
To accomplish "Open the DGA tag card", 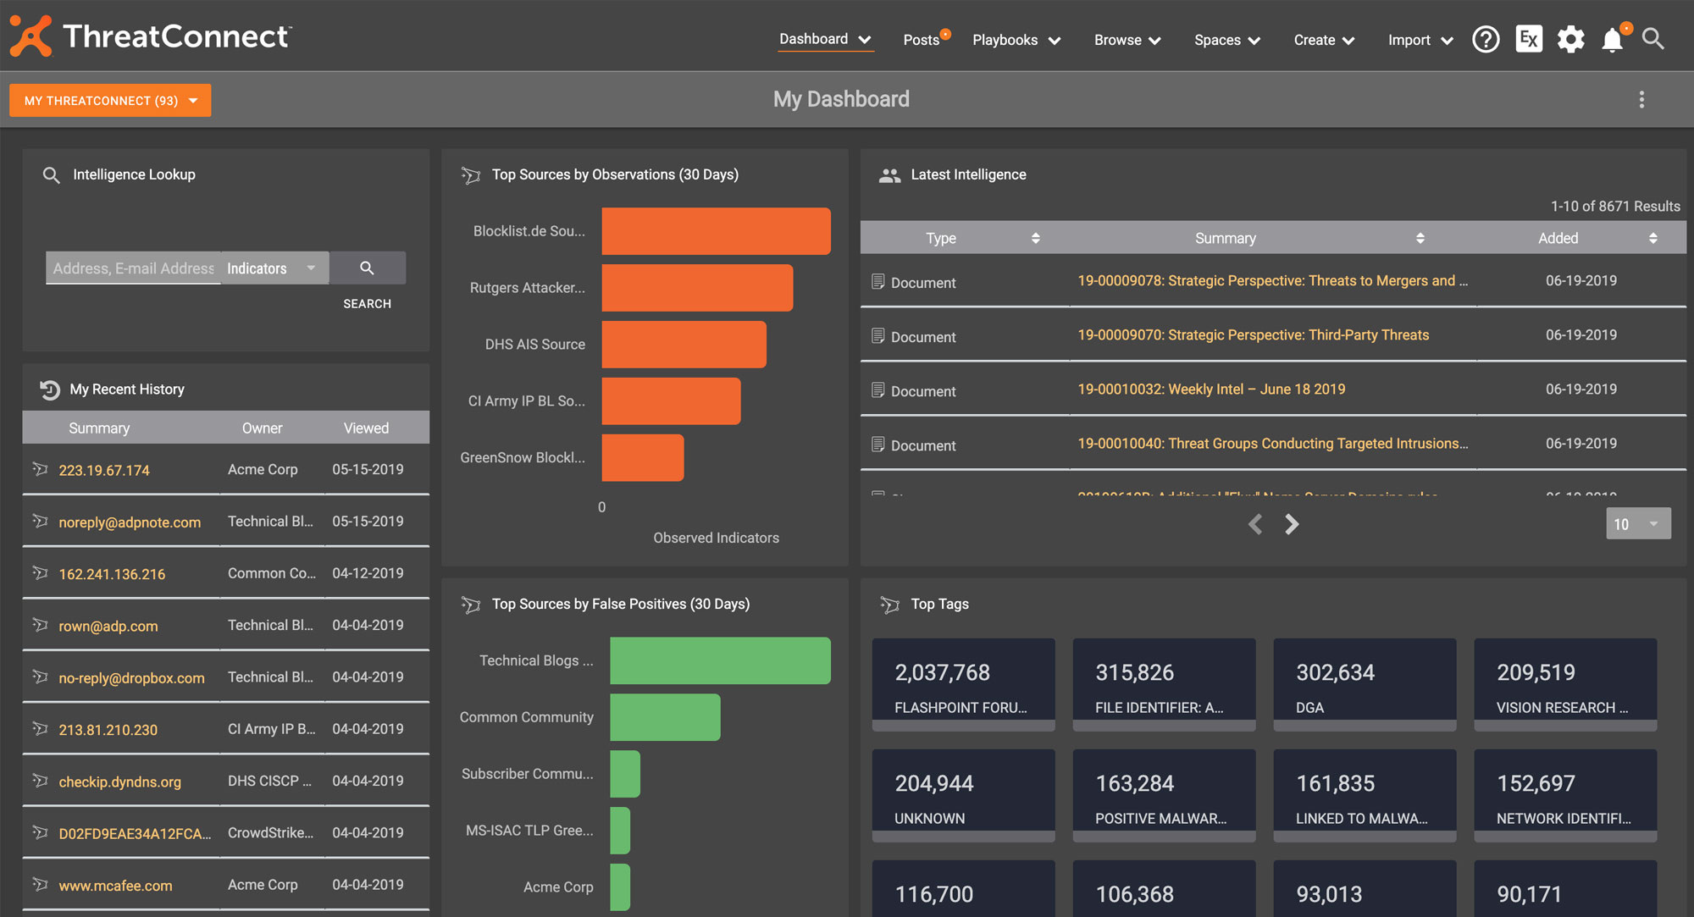I will (1365, 684).
